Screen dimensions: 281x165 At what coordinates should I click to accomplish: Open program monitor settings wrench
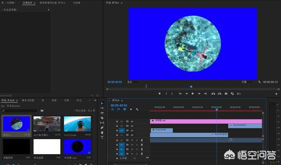(259, 82)
